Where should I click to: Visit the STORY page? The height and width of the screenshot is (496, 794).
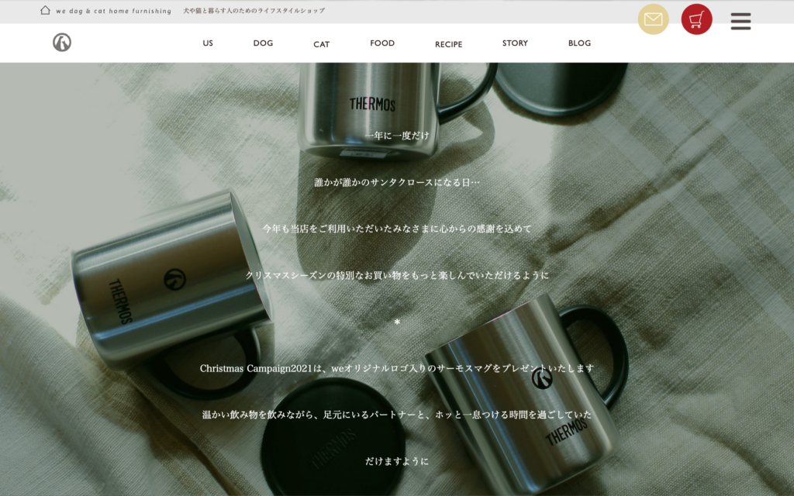pos(515,43)
